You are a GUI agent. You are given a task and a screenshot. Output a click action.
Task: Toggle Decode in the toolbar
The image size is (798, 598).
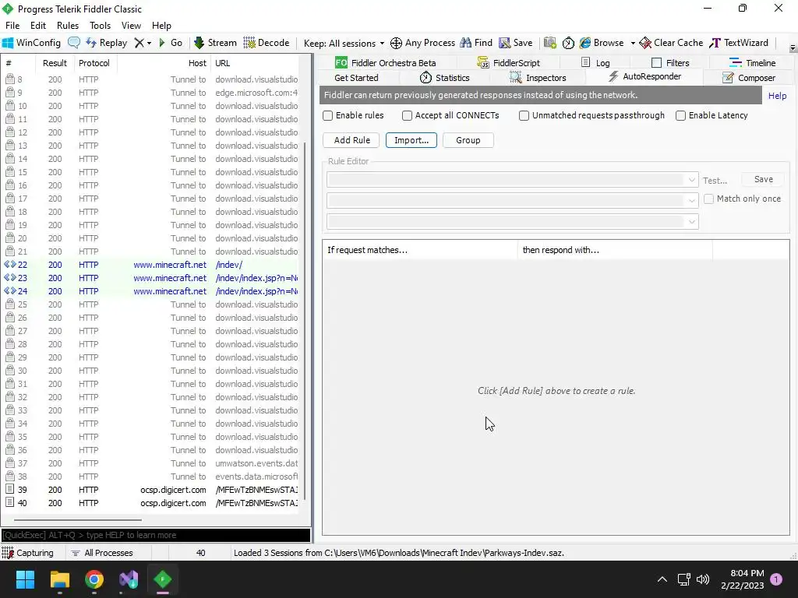267,43
